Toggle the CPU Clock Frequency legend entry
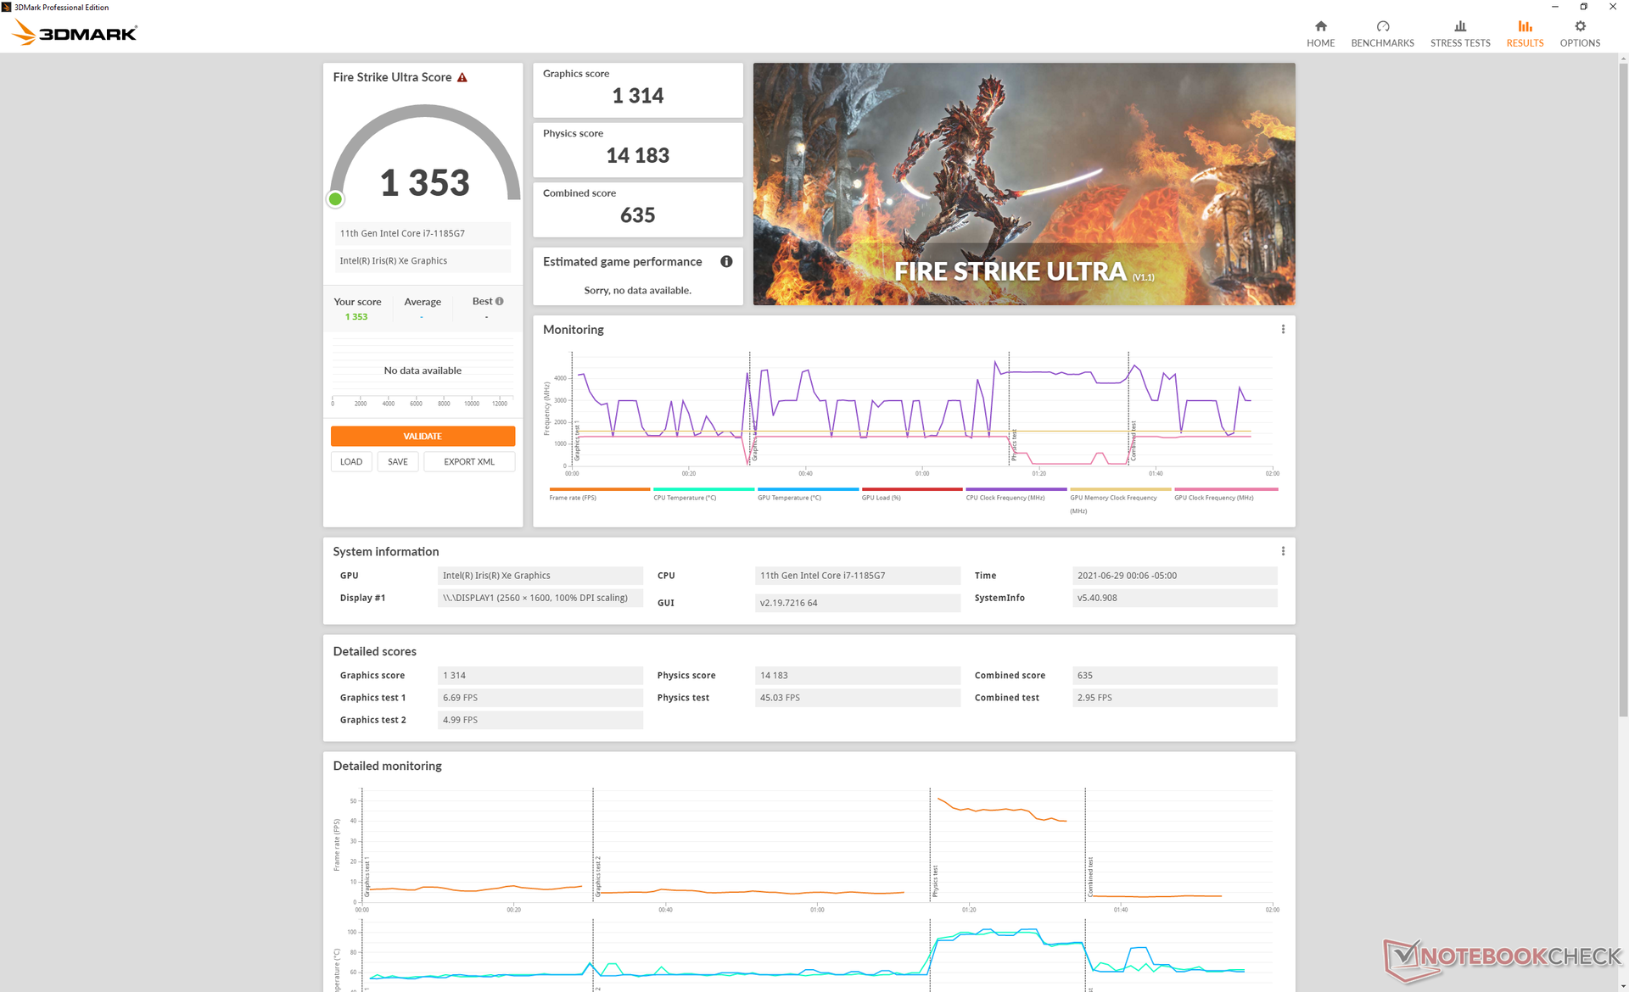 click(1016, 494)
